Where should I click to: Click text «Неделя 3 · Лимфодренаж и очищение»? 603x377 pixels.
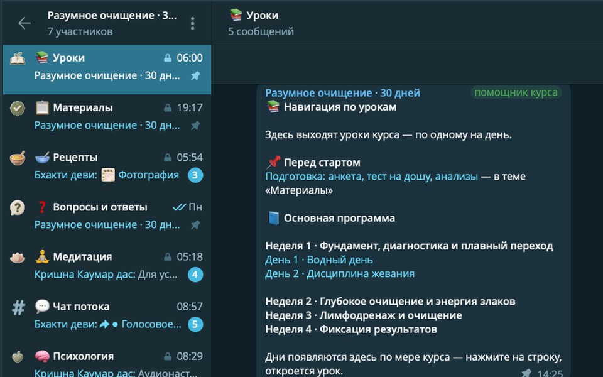coord(364,315)
